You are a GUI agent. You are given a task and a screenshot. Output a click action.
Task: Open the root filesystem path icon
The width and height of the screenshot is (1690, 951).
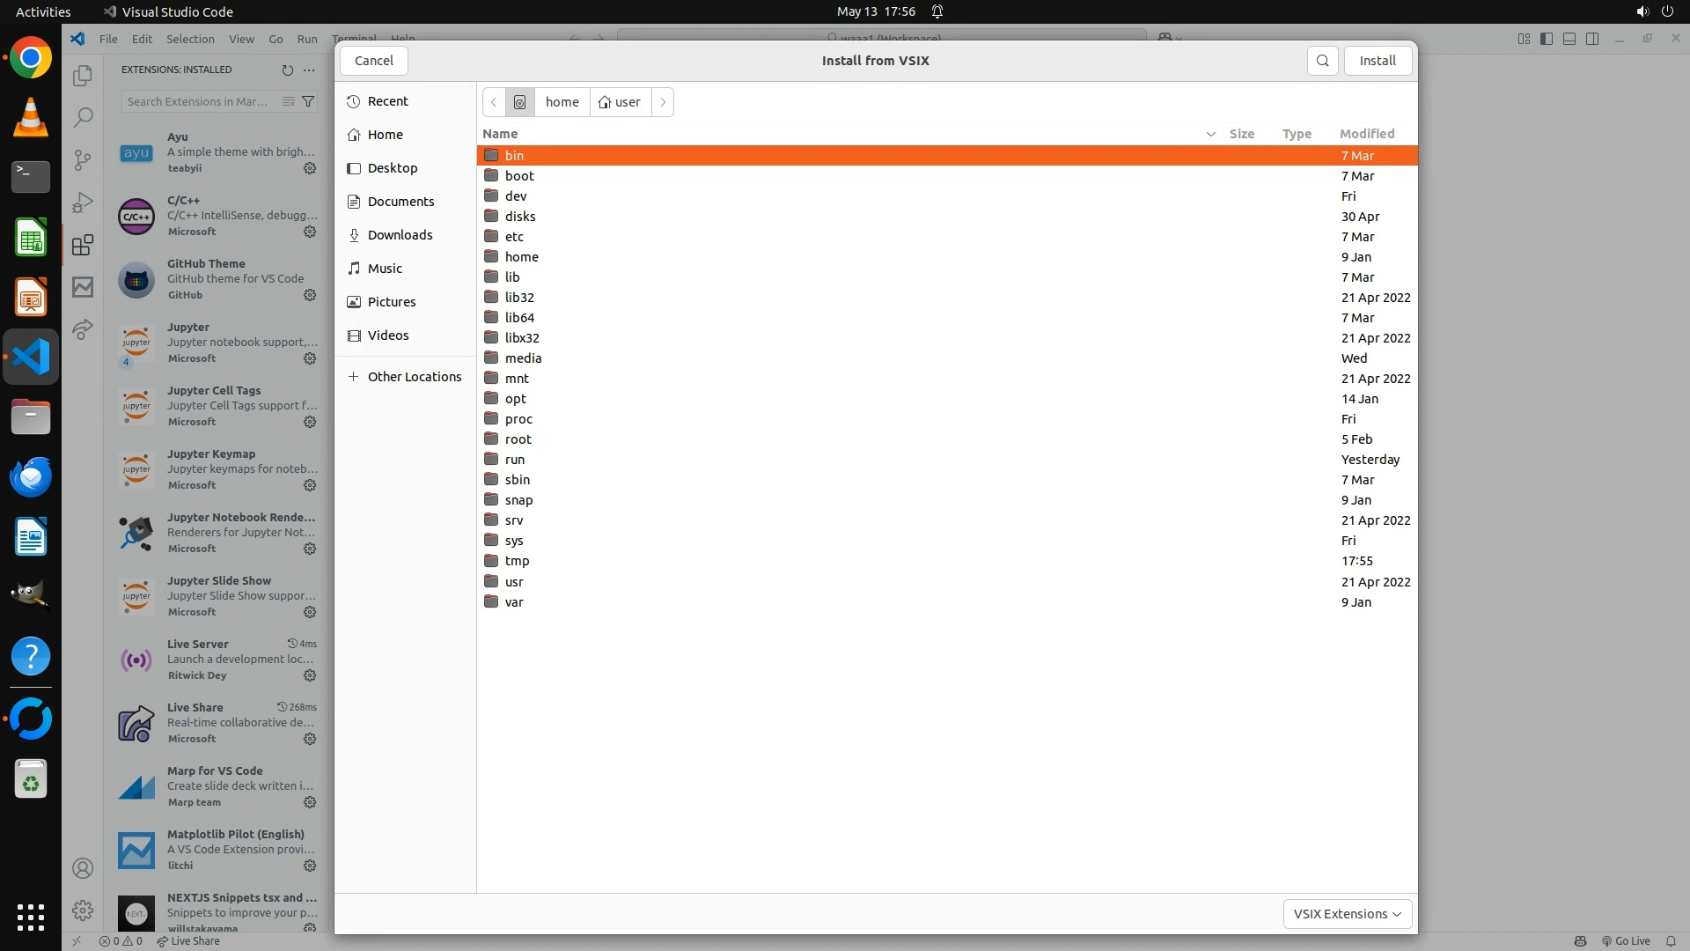click(519, 102)
